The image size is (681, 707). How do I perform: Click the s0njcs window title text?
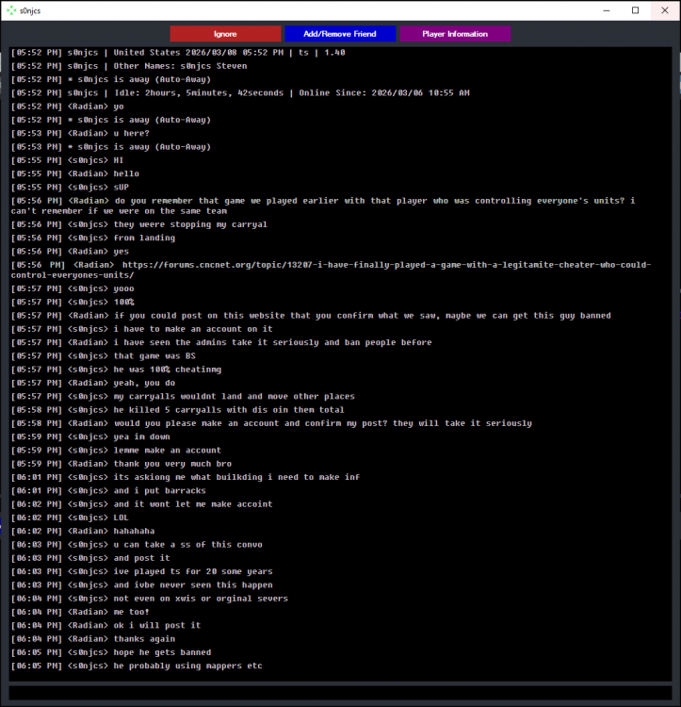coord(33,10)
